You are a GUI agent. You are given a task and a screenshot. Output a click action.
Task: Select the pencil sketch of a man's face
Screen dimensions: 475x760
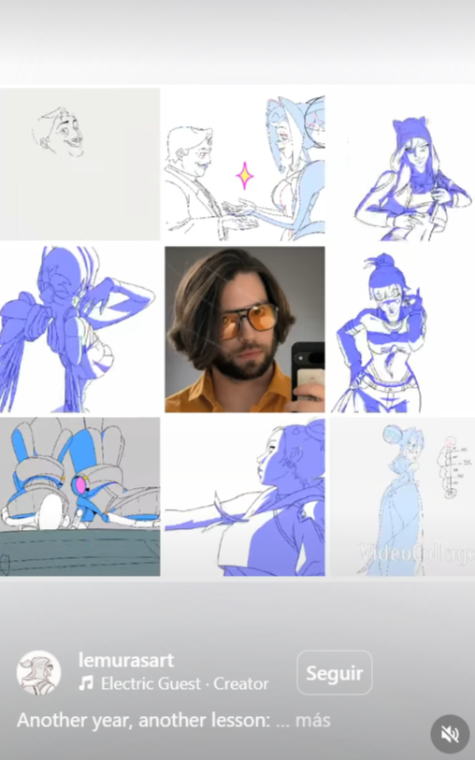[80, 164]
